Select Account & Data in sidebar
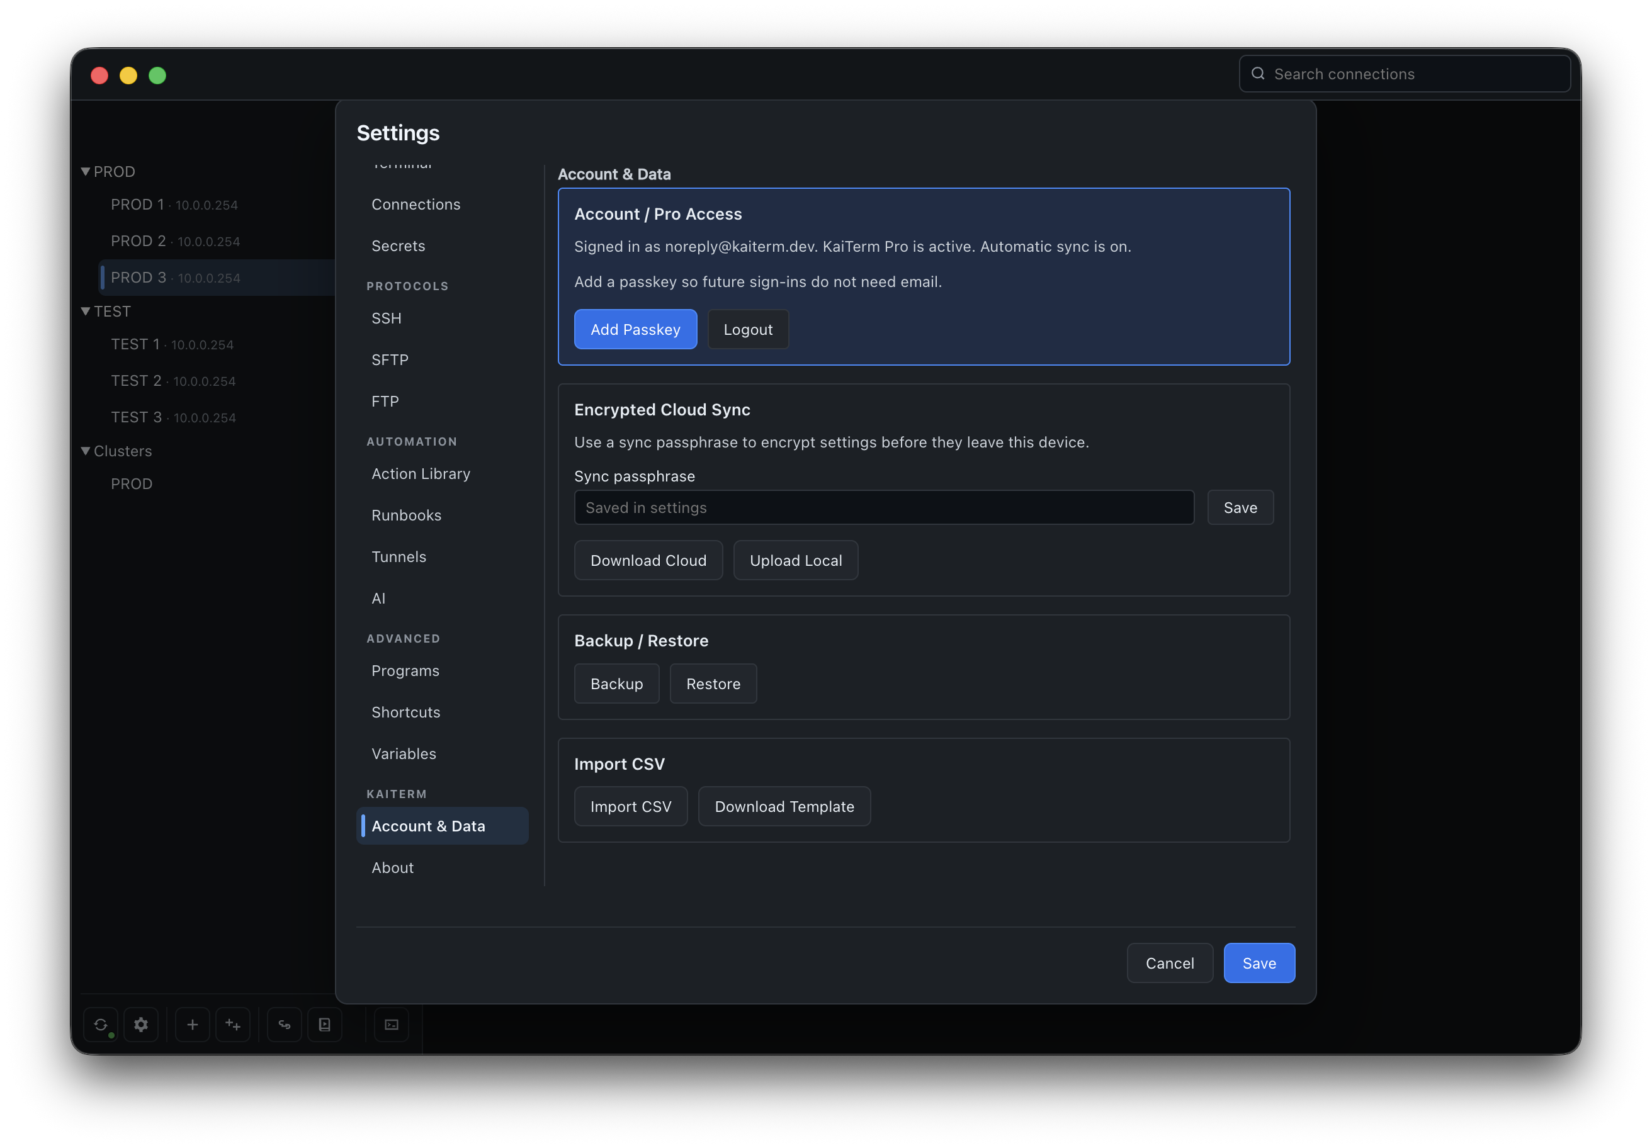Image resolution: width=1652 pixels, height=1148 pixels. (443, 826)
